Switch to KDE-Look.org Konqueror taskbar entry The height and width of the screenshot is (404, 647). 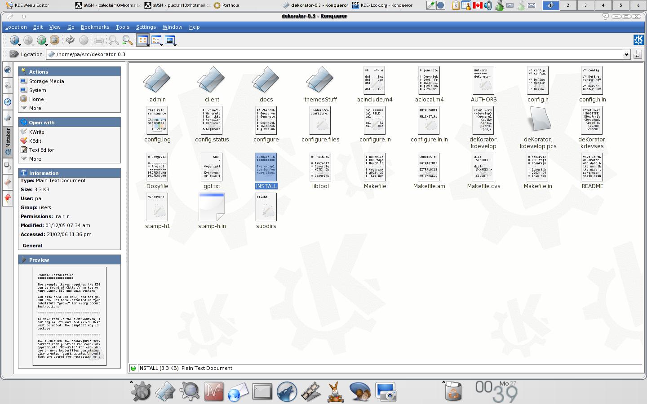[382, 5]
